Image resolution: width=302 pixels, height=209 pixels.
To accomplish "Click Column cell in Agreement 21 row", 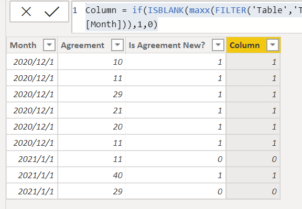I will click(253, 110).
